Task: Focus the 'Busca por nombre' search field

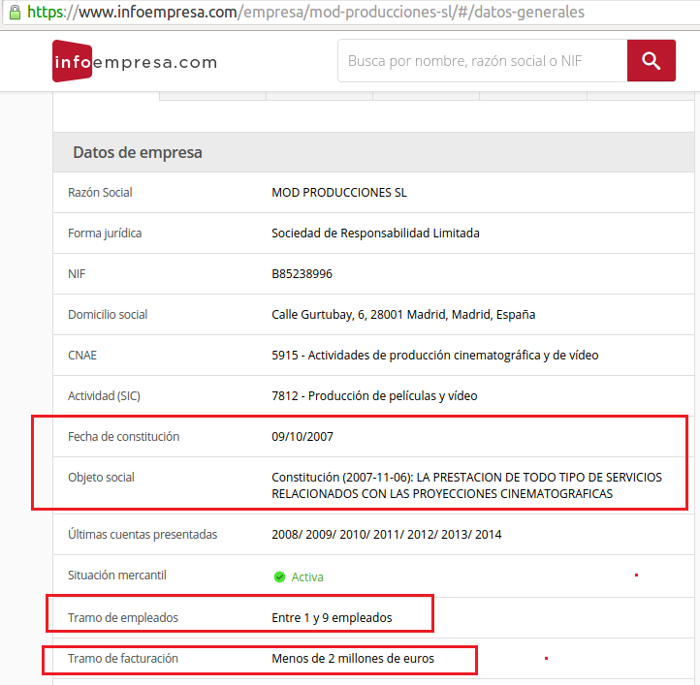Action: pos(482,61)
